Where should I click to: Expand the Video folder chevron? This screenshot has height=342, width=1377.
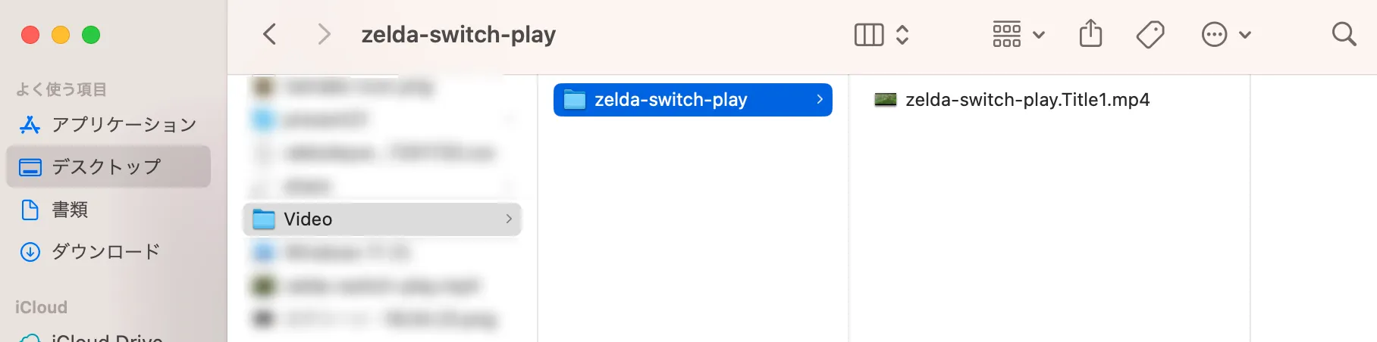click(x=509, y=219)
